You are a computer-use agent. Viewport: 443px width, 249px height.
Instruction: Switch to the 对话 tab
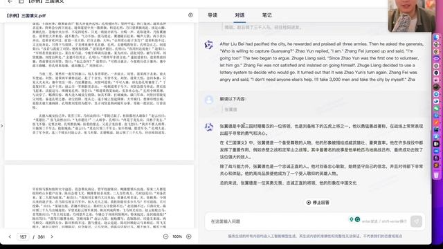coord(239,15)
